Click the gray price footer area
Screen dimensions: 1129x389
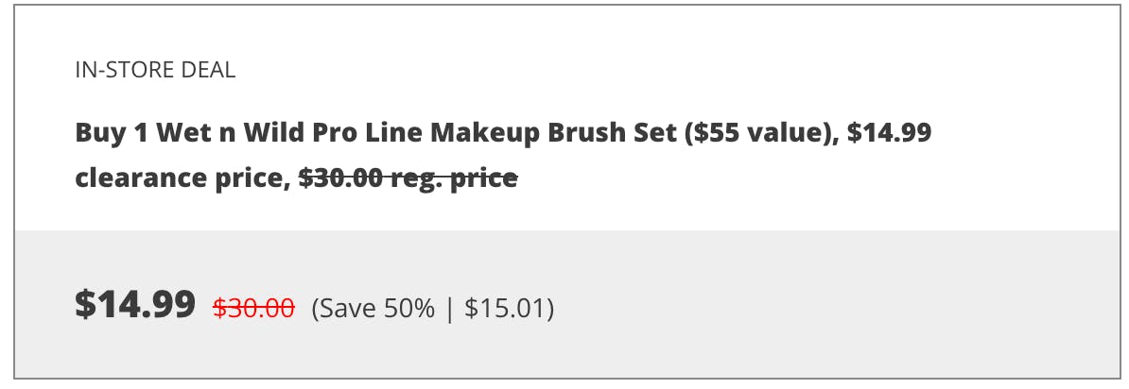[x=567, y=304]
